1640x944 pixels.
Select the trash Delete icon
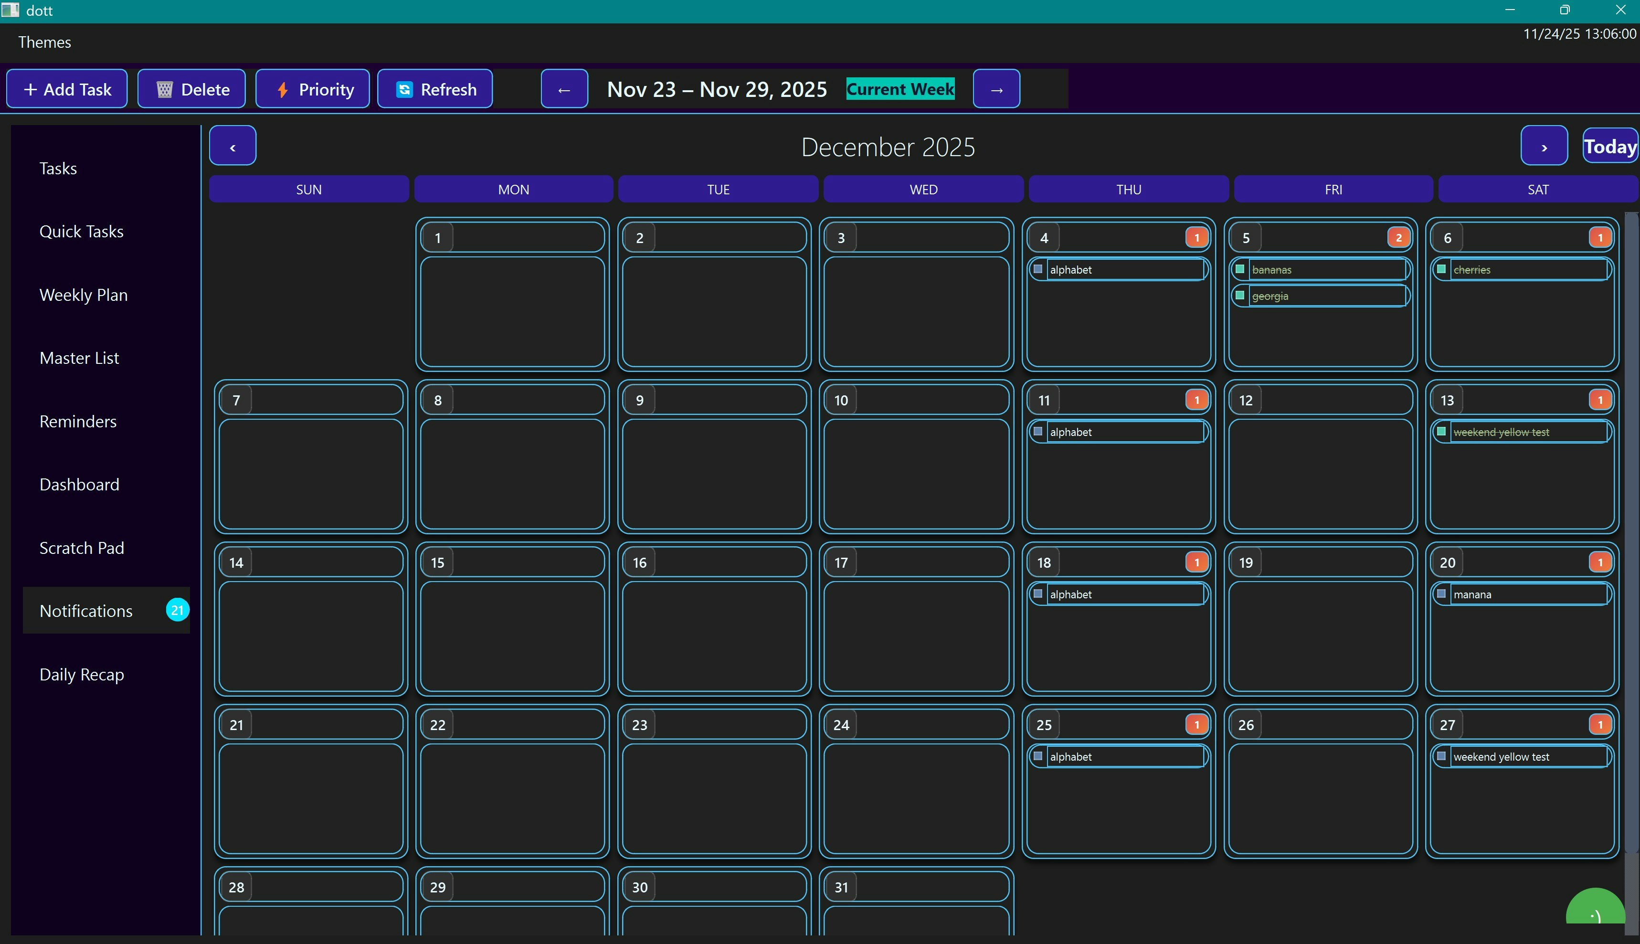pos(165,89)
